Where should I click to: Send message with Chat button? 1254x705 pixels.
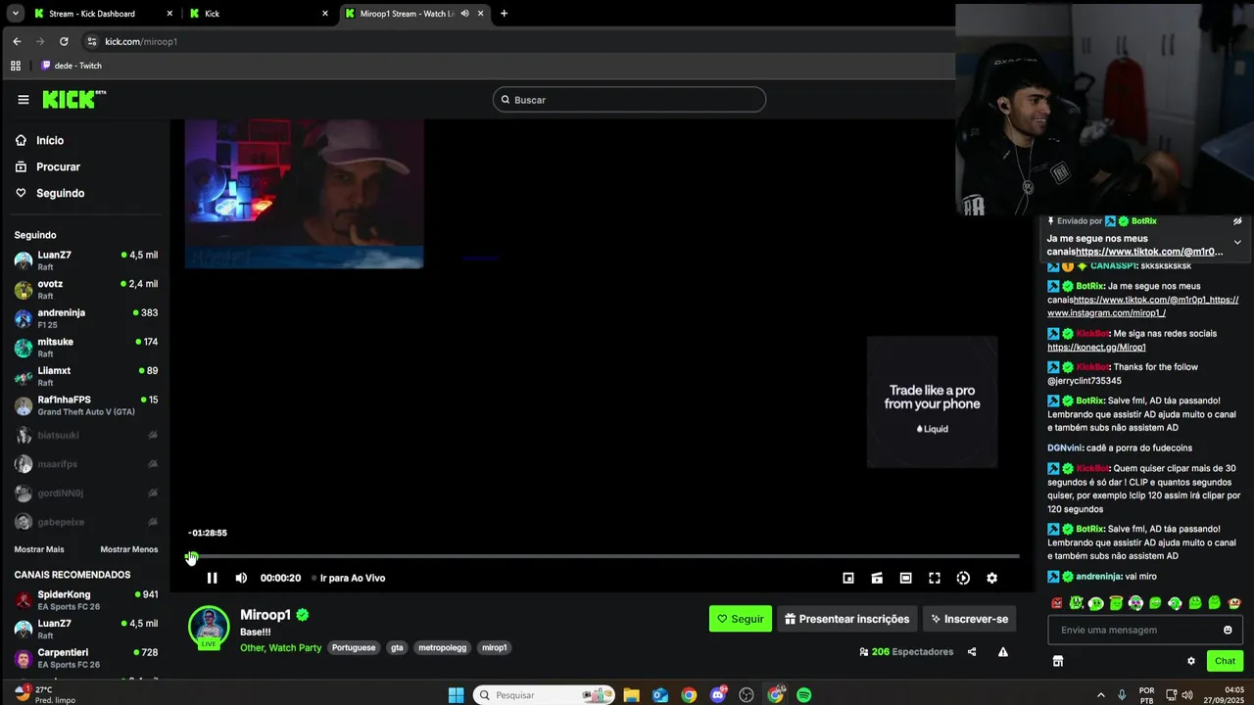pos(1225,661)
